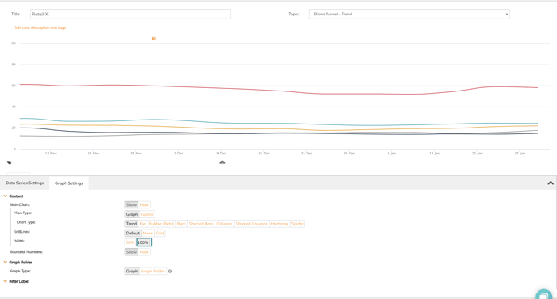Hide the Main Chart
The height and width of the screenshot is (299, 557).
(144, 205)
